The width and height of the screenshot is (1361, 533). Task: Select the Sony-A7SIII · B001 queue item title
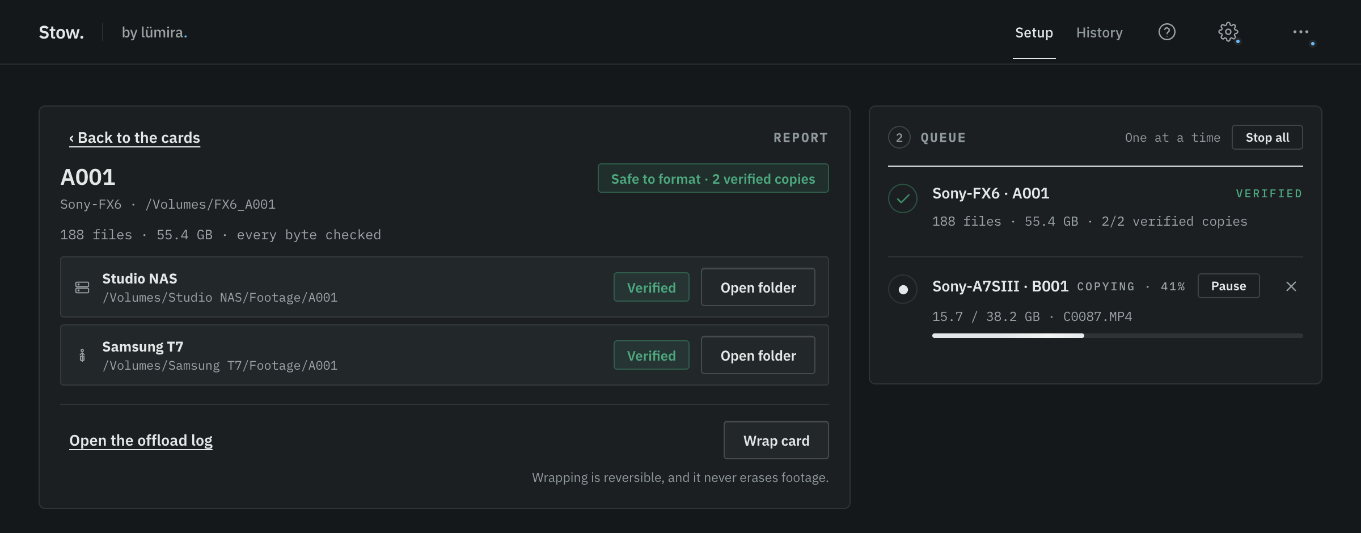[x=1000, y=286]
